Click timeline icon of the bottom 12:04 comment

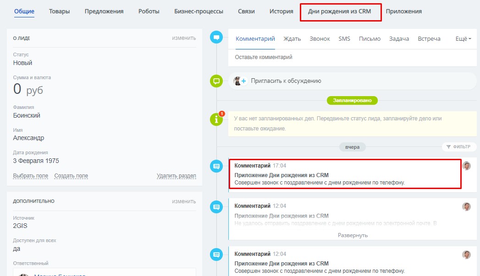(216, 254)
